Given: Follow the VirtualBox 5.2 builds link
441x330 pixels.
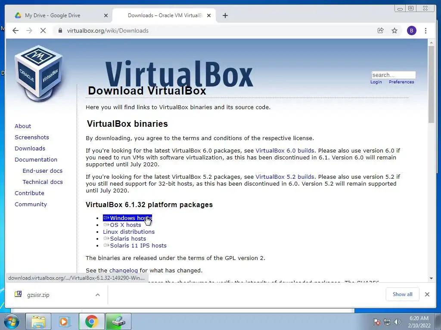Looking at the screenshot, I should point(285,177).
